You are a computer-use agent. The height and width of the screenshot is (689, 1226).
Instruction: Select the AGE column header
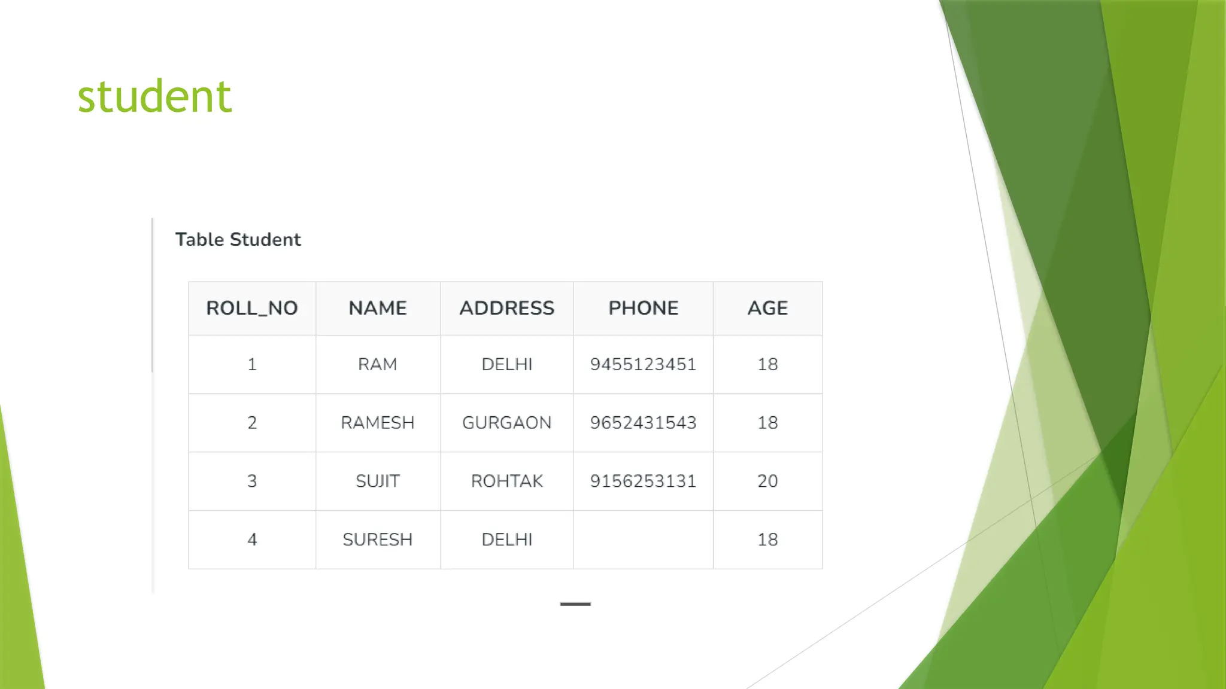[767, 308]
